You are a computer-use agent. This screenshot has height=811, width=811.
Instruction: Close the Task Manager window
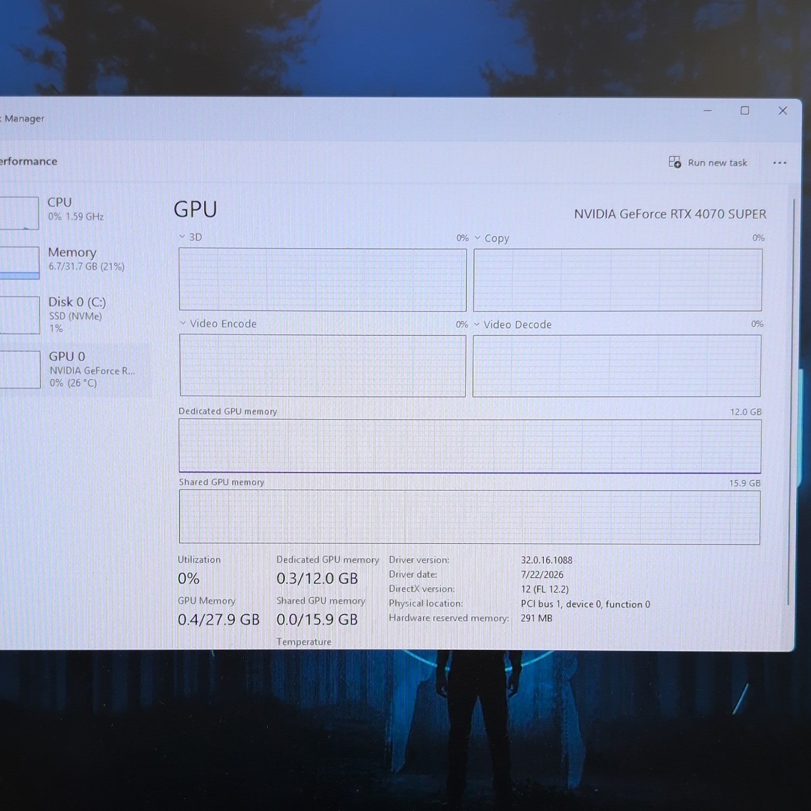point(782,111)
